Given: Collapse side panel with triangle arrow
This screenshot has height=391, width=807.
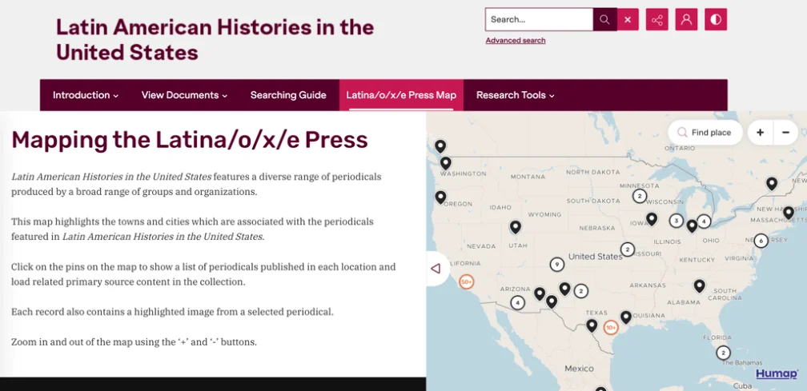Looking at the screenshot, I should point(436,268).
